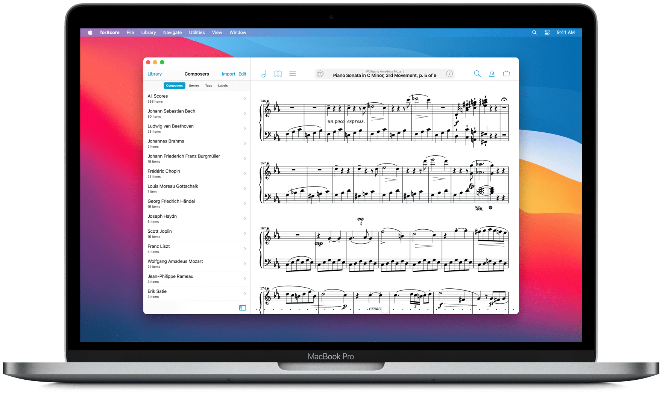
Task: Select Wolfgang Amadeus Mozart in the list
Action: point(197,264)
